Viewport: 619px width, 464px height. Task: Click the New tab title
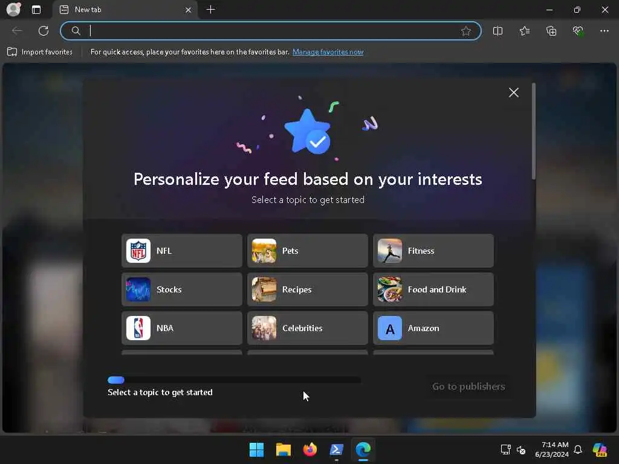pyautogui.click(x=88, y=10)
